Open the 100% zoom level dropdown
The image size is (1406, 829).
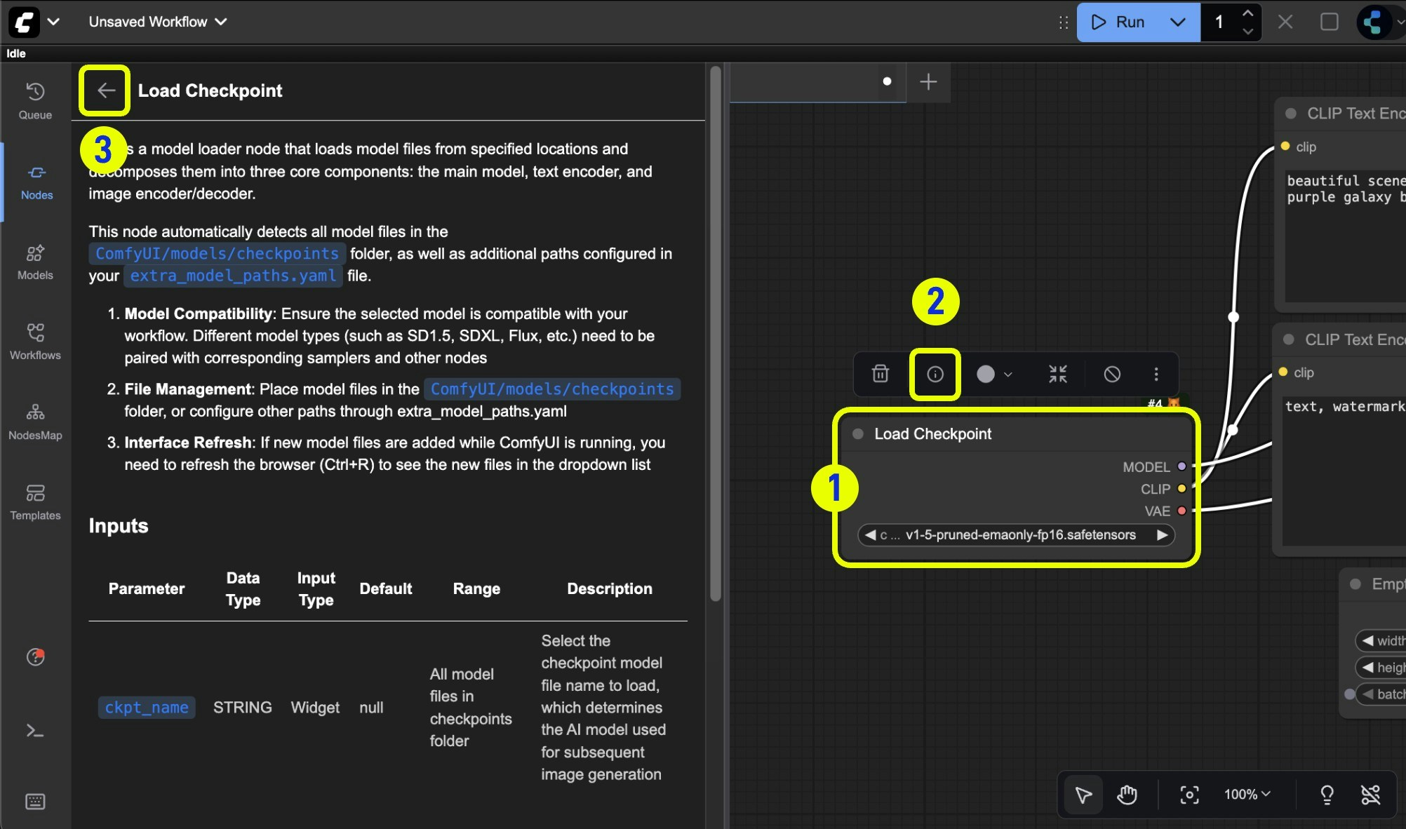tap(1247, 795)
